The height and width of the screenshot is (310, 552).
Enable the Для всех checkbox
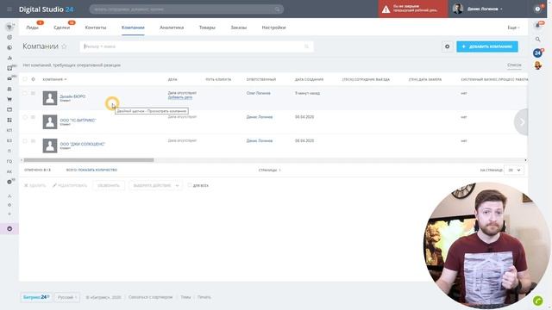(x=190, y=185)
